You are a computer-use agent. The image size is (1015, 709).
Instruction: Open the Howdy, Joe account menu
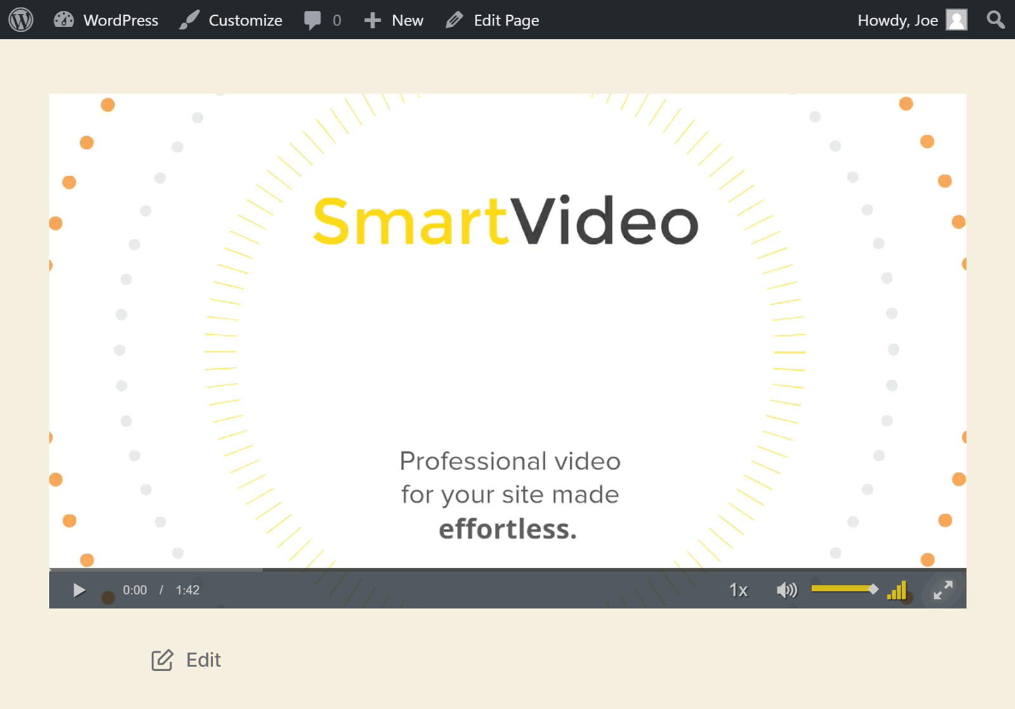click(x=912, y=20)
